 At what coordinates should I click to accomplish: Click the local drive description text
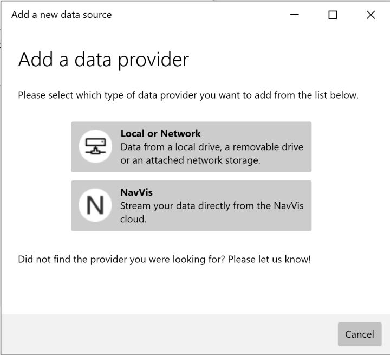[212, 147]
